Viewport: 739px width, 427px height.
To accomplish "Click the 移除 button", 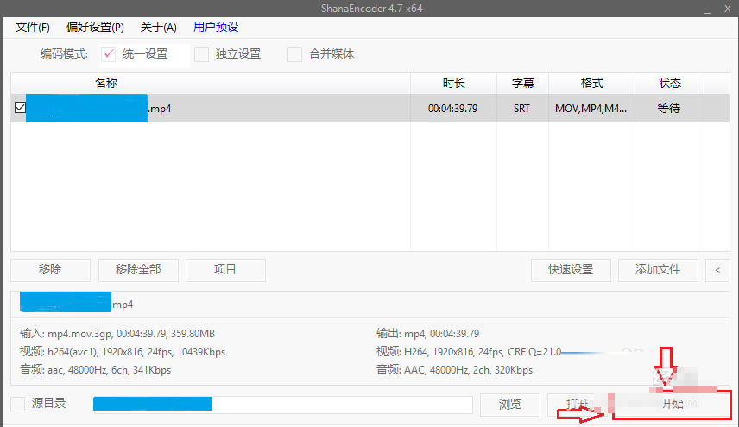I will 50,270.
